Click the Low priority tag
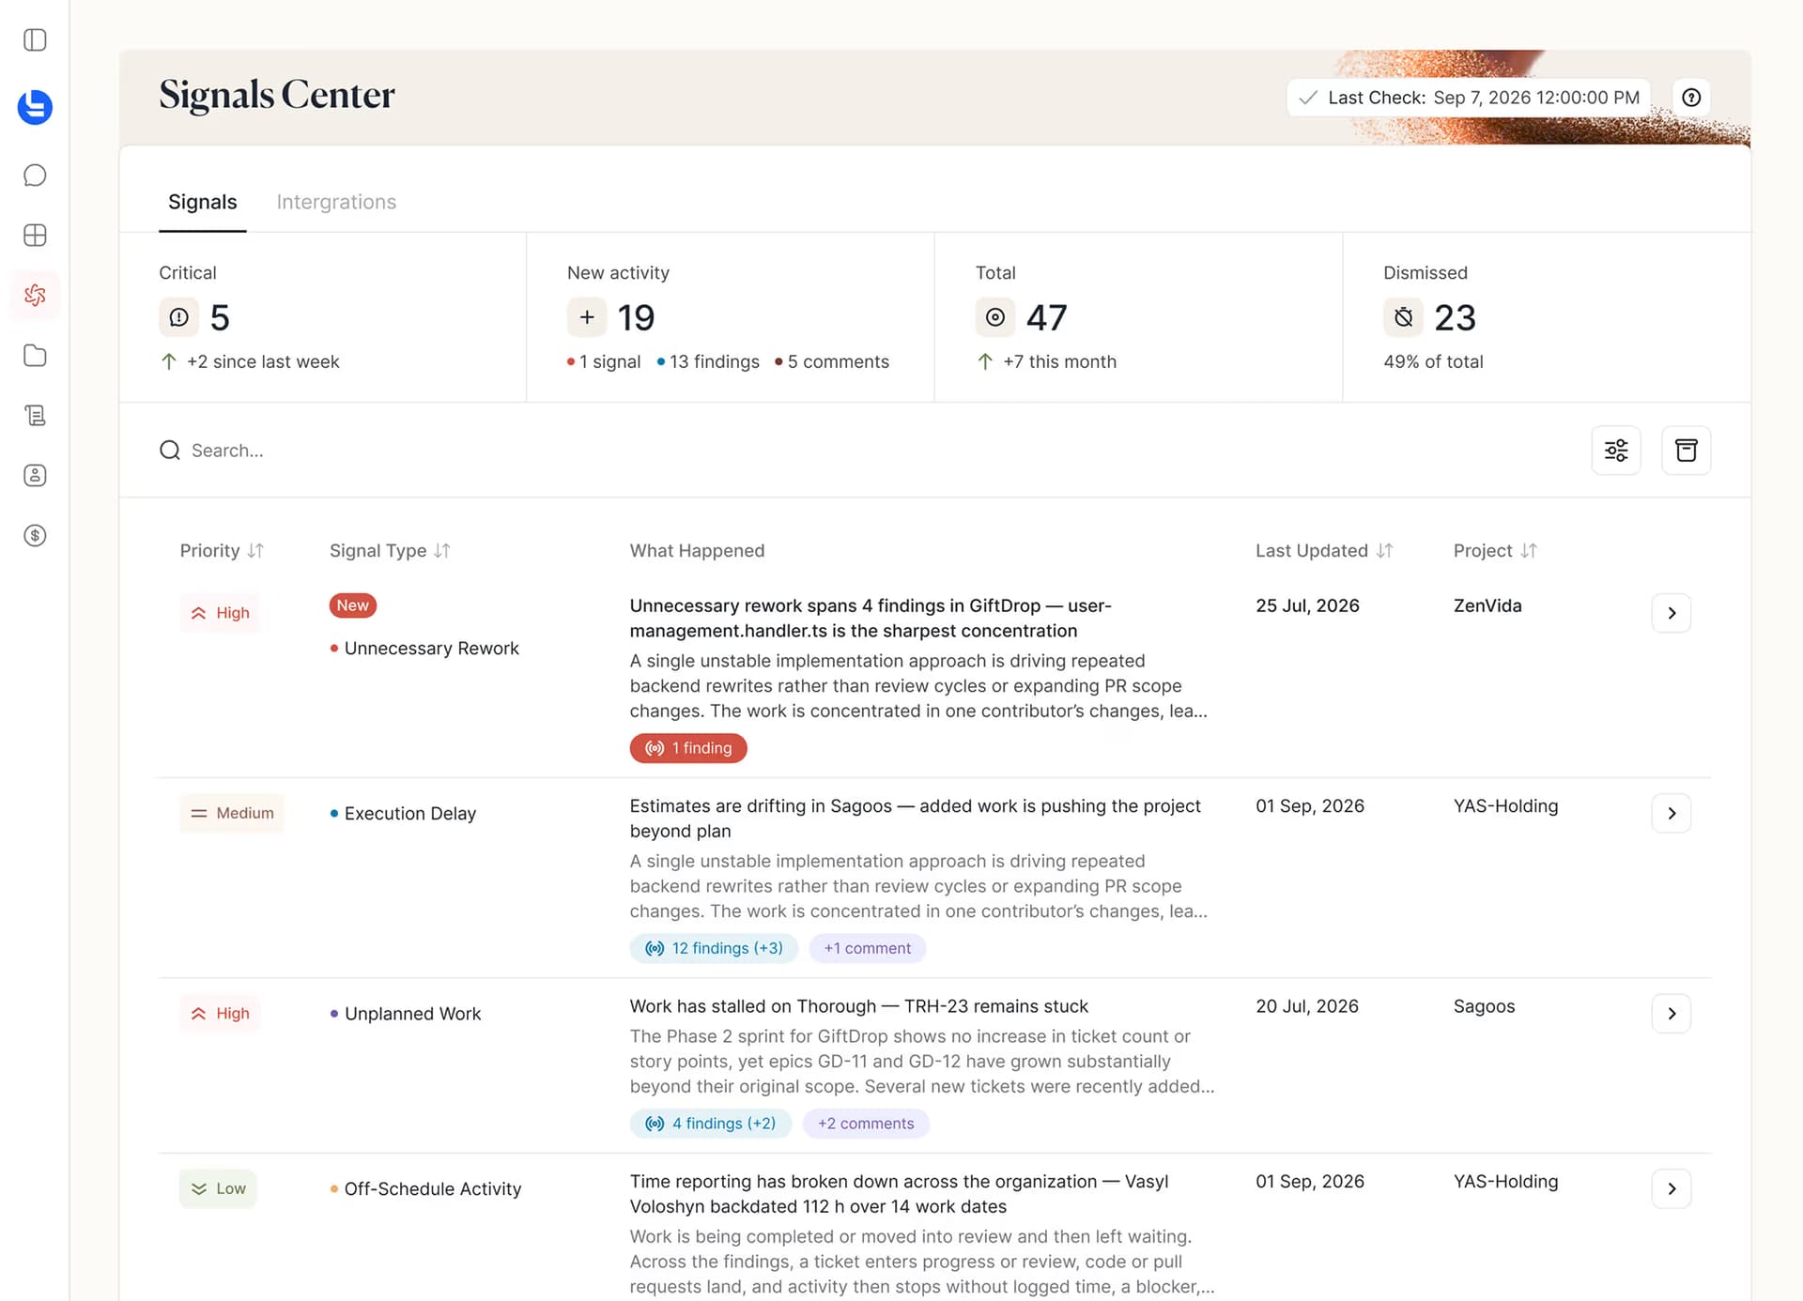Image resolution: width=1803 pixels, height=1301 pixels. [218, 1188]
